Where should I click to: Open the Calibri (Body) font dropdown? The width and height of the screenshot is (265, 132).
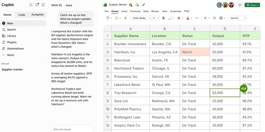(x=141, y=18)
